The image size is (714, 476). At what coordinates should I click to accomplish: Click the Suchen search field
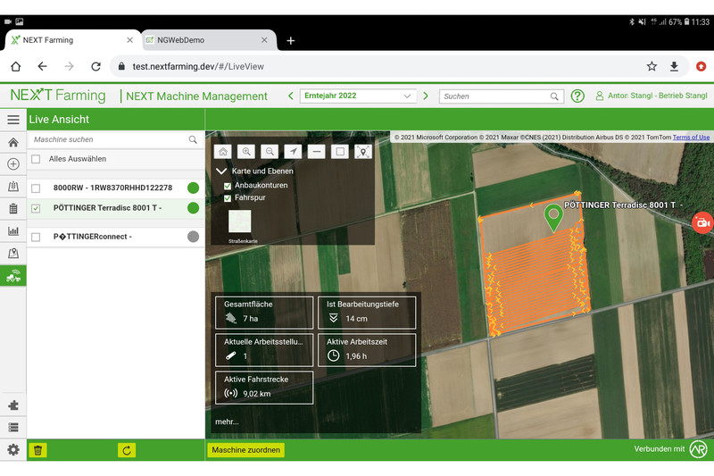(501, 96)
